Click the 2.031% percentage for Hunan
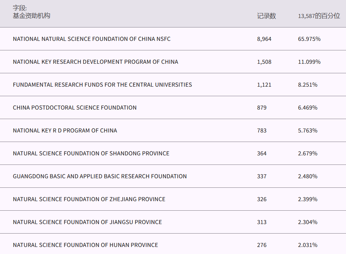Screen dimensions: 346x254 click(x=308, y=245)
